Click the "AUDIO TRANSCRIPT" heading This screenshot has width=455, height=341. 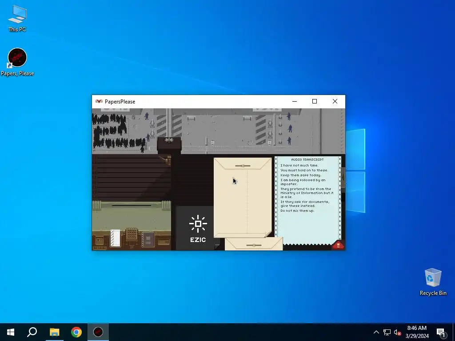click(307, 159)
